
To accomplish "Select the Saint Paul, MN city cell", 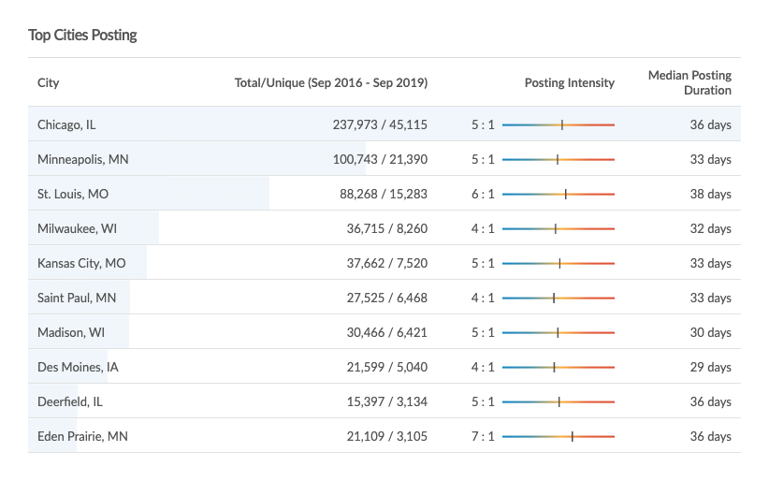I will (77, 298).
